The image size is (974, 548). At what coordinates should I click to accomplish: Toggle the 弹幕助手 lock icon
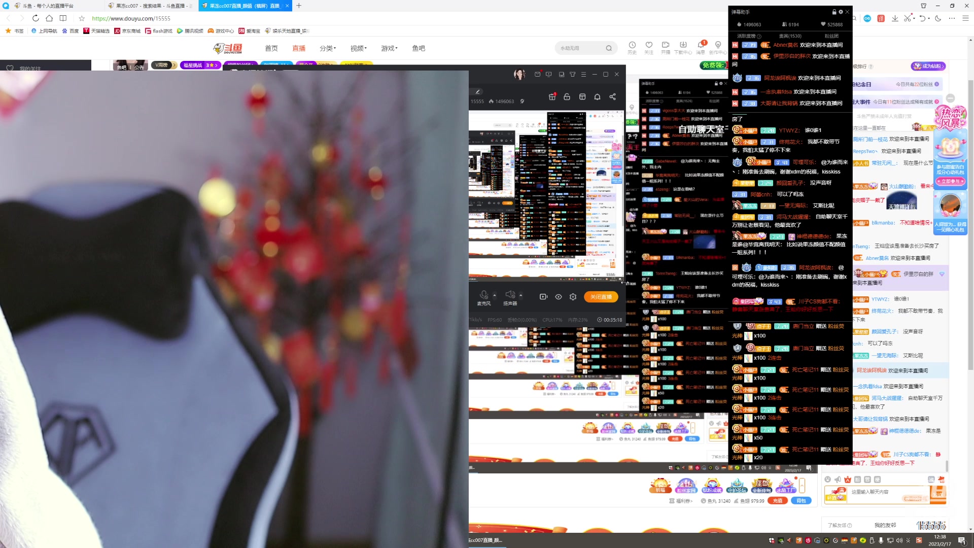834,12
